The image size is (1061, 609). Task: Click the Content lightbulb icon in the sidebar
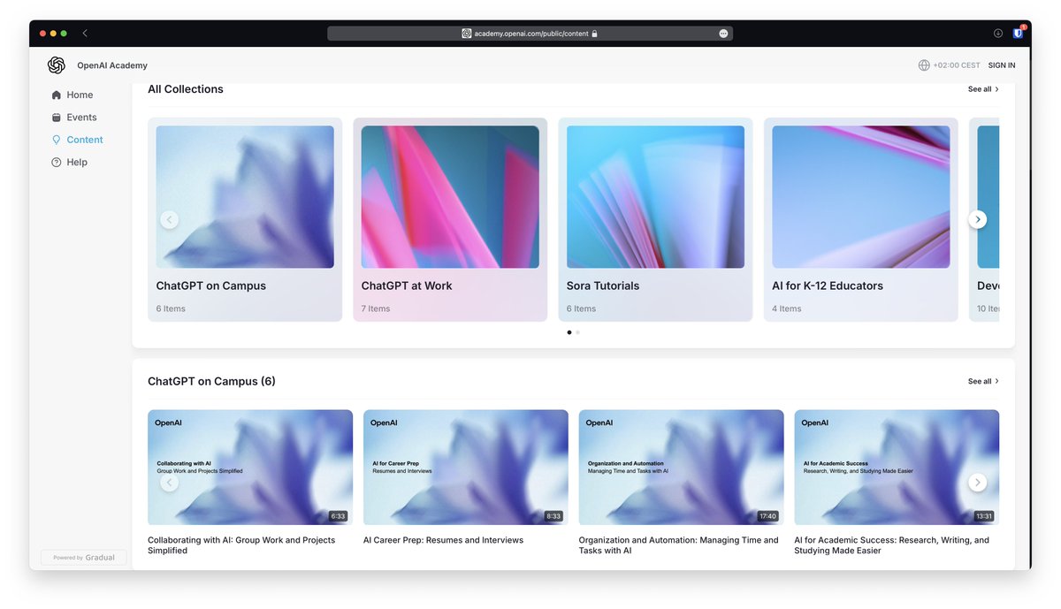[x=57, y=140]
